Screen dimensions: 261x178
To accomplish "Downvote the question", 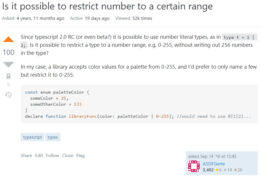I will (x=8, y=65).
